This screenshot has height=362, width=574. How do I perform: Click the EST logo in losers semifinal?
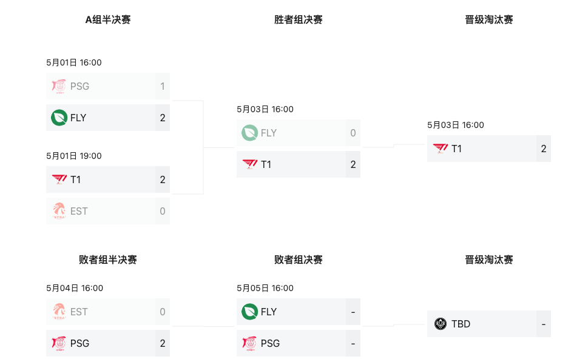(59, 312)
